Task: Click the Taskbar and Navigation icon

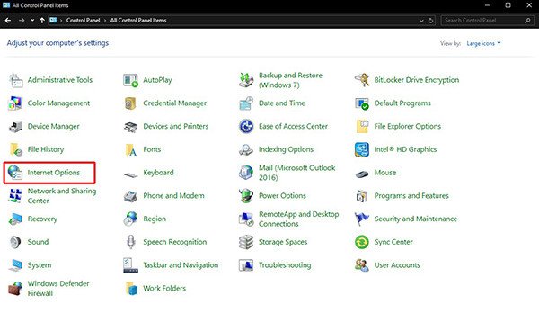Action: click(x=130, y=265)
